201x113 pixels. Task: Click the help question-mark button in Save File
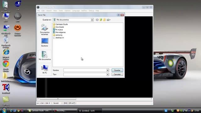point(118,15)
